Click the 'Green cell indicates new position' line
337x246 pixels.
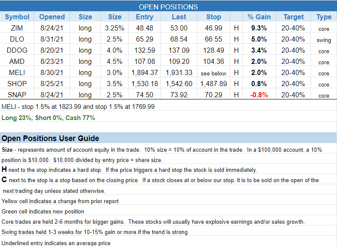[43, 211]
